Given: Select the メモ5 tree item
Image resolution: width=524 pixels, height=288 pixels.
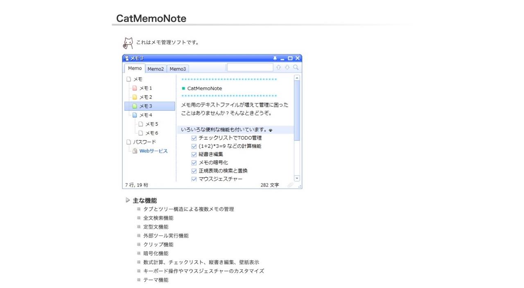Looking at the screenshot, I should coord(152,124).
